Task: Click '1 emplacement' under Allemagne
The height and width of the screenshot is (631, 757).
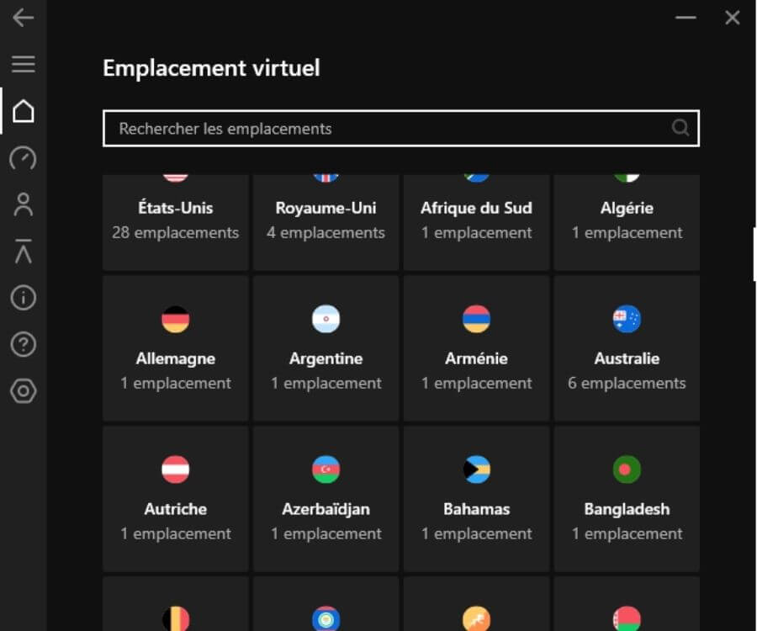Action: 175,384
